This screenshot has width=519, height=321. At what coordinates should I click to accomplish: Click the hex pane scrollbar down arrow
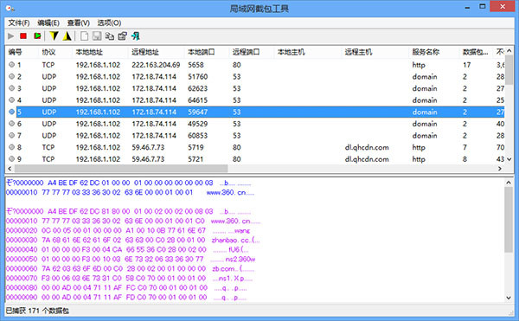click(x=509, y=298)
